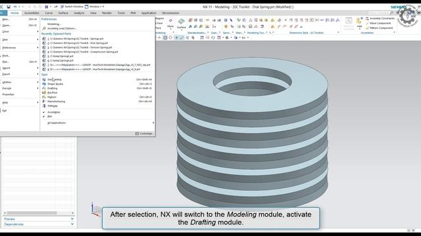Switch to the Render ribbon tab
421x236 pixels.
tap(107, 13)
